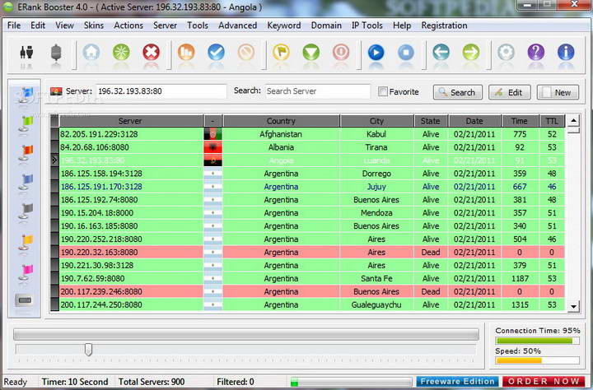Click the New button
Screen dimensions: 593x390
pyautogui.click(x=558, y=92)
